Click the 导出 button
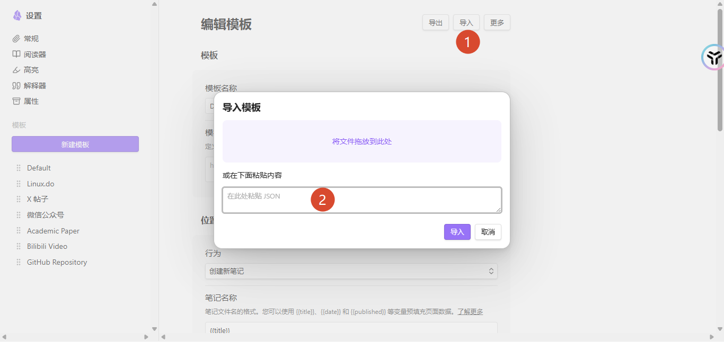724x342 pixels. tap(436, 22)
